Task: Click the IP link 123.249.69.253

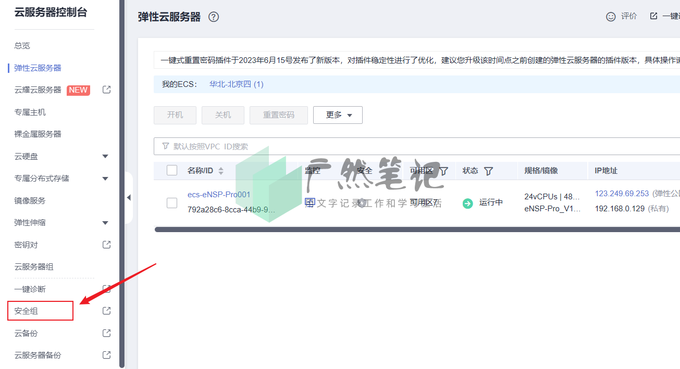Action: tap(622, 193)
